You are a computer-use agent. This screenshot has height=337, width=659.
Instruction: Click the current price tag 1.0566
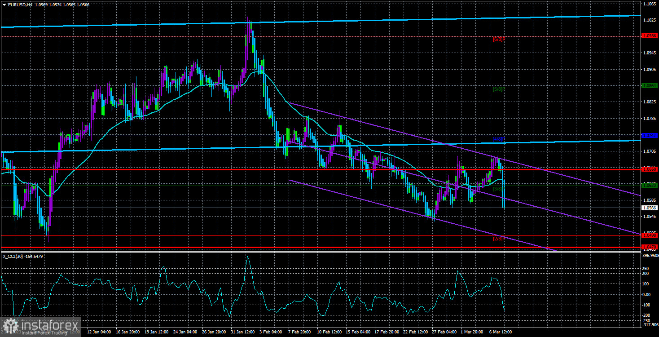point(650,208)
